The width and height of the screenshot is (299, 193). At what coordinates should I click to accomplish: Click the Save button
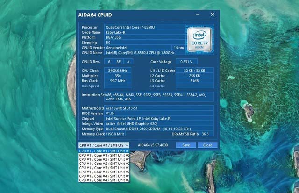[186, 145]
